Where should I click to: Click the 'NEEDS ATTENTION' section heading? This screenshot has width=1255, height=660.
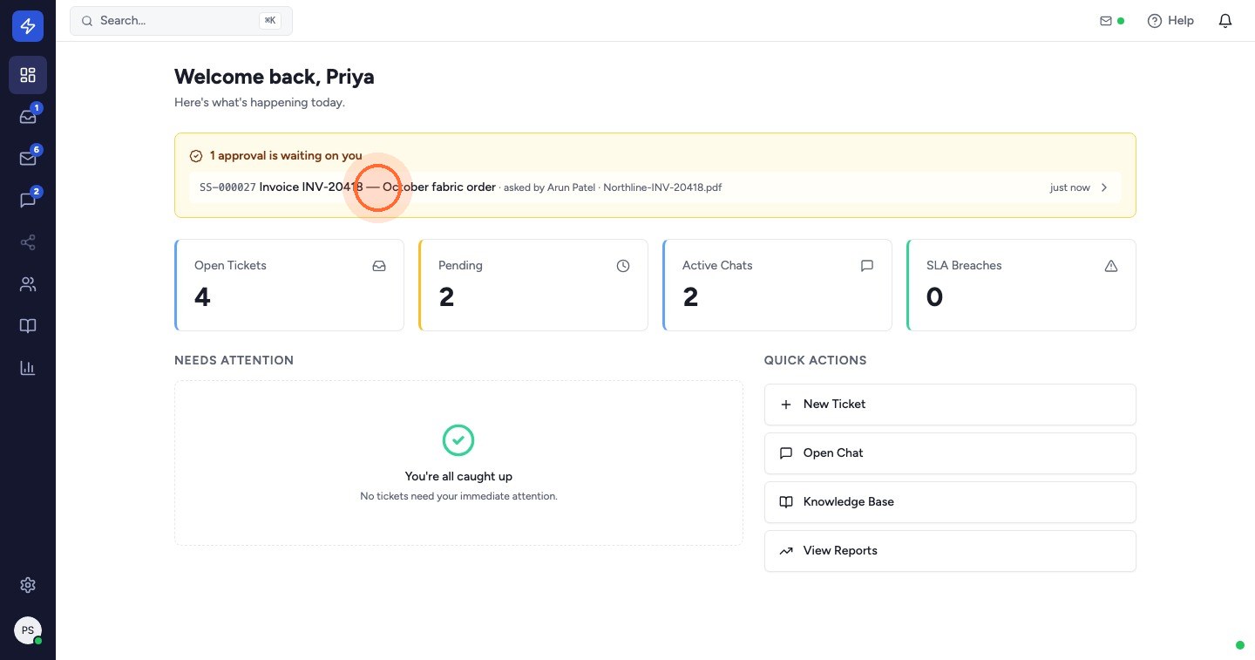coord(234,360)
